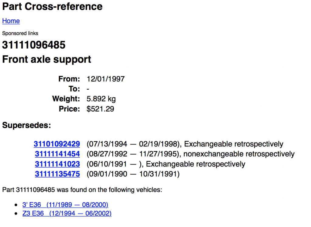Click the date range 09/01/1990 — 10/31/1991

pos(133,174)
